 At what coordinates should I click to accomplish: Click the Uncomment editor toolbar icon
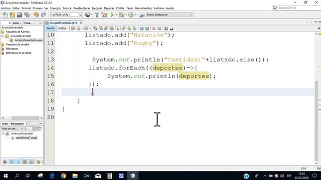(172, 28)
